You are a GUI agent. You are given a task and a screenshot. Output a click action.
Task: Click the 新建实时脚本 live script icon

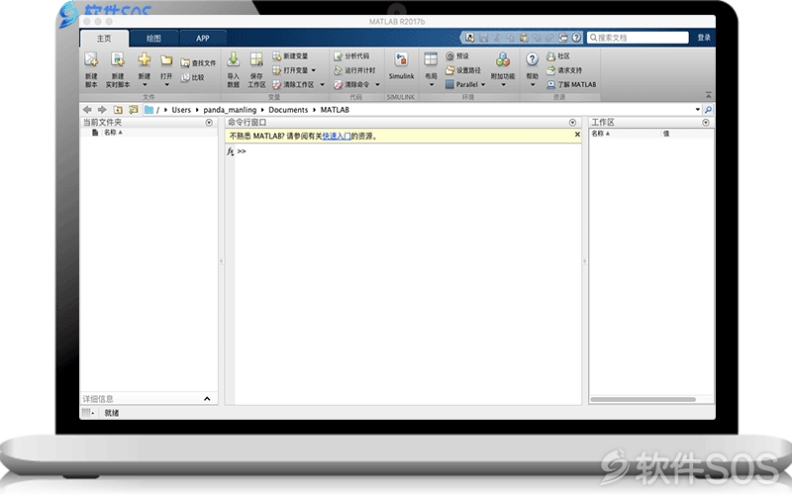tap(118, 60)
